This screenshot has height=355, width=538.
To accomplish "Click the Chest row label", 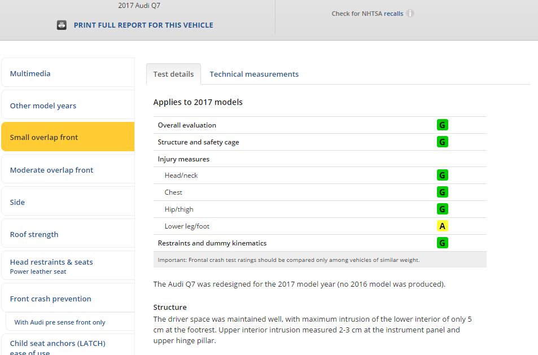I will (173, 192).
